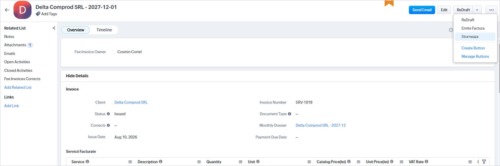Viewport: 500px width, 166px height.
Task: Choose Emite Factura from the menu
Action: [475, 28]
